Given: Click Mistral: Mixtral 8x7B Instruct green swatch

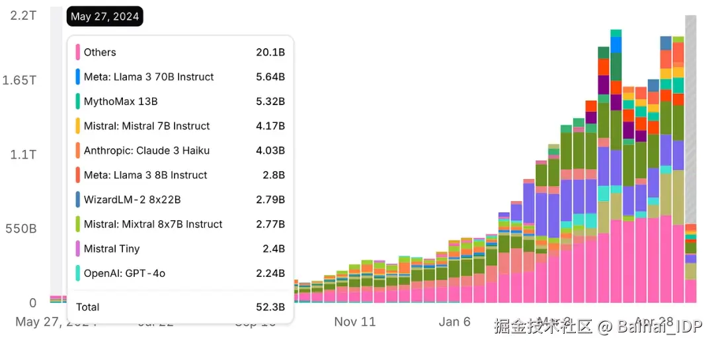Looking at the screenshot, I should 78,225.
